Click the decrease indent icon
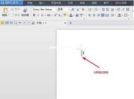Image resolution: width=134 pixels, height=99 pixels. coord(103,9)
